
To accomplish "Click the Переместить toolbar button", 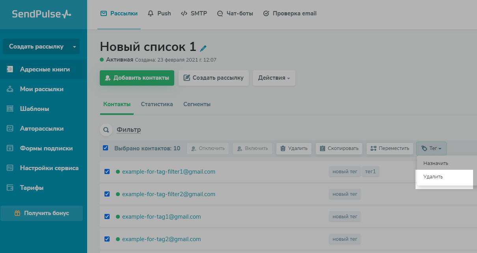I will coord(390,148).
